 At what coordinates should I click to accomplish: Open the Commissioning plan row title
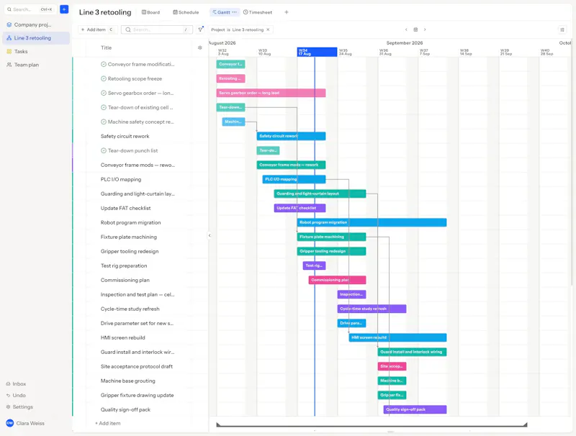pyautogui.click(x=125, y=280)
